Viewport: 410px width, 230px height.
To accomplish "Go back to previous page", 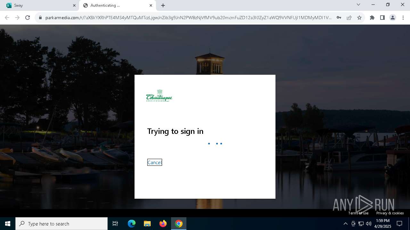I will (x=7, y=18).
